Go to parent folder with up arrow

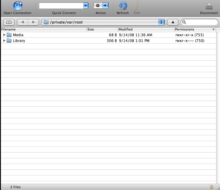pos(173,22)
